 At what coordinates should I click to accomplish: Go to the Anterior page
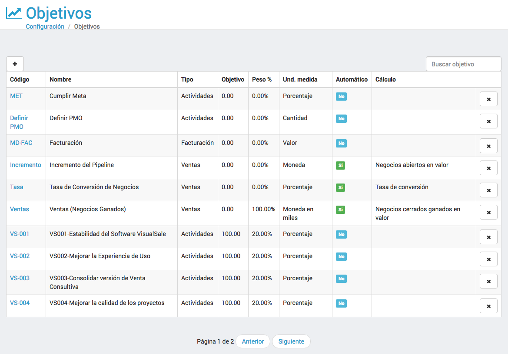[253, 341]
